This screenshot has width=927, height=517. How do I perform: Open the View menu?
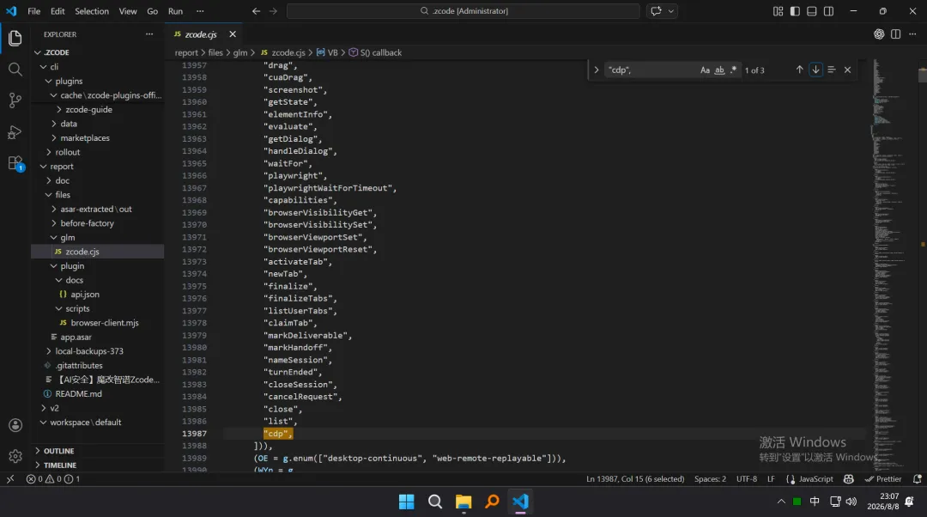[128, 11]
